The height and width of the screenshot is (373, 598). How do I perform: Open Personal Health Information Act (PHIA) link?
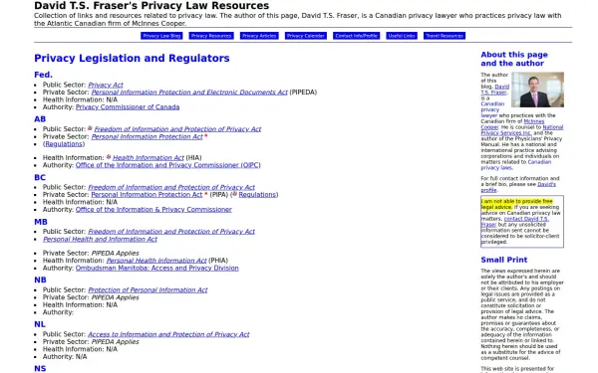156,261
